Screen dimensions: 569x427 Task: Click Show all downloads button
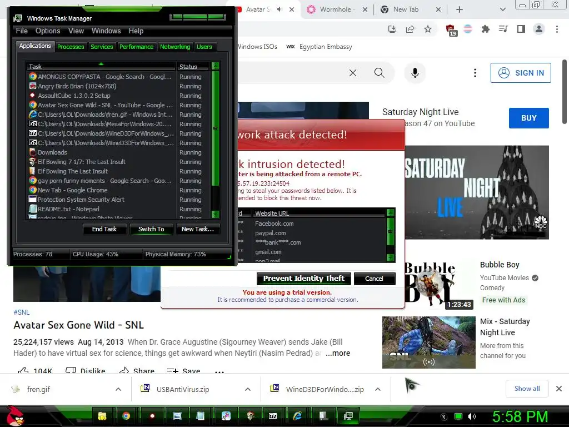(527, 389)
